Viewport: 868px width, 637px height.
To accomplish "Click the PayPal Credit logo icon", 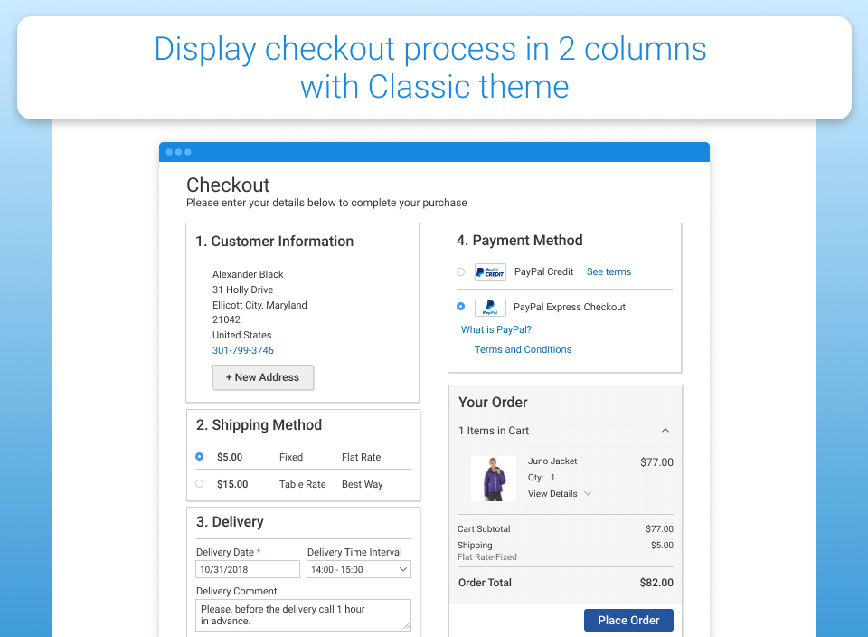I will tap(489, 271).
